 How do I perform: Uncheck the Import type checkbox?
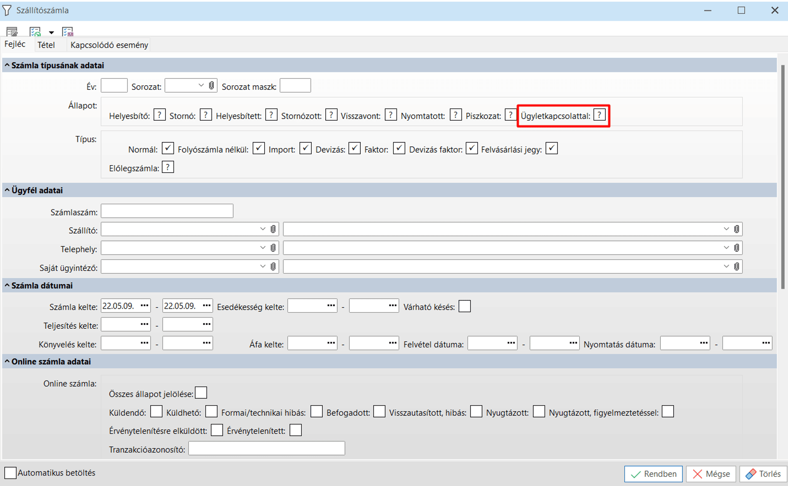[305, 148]
